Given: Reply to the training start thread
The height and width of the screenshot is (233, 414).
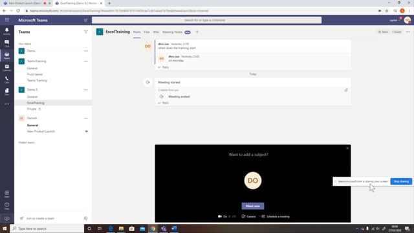Looking at the screenshot, I should [164, 67].
